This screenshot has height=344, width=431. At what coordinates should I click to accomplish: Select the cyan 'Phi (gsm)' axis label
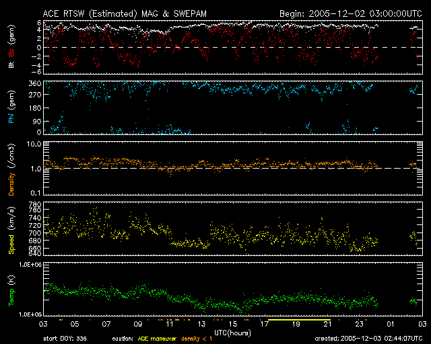click(11, 107)
